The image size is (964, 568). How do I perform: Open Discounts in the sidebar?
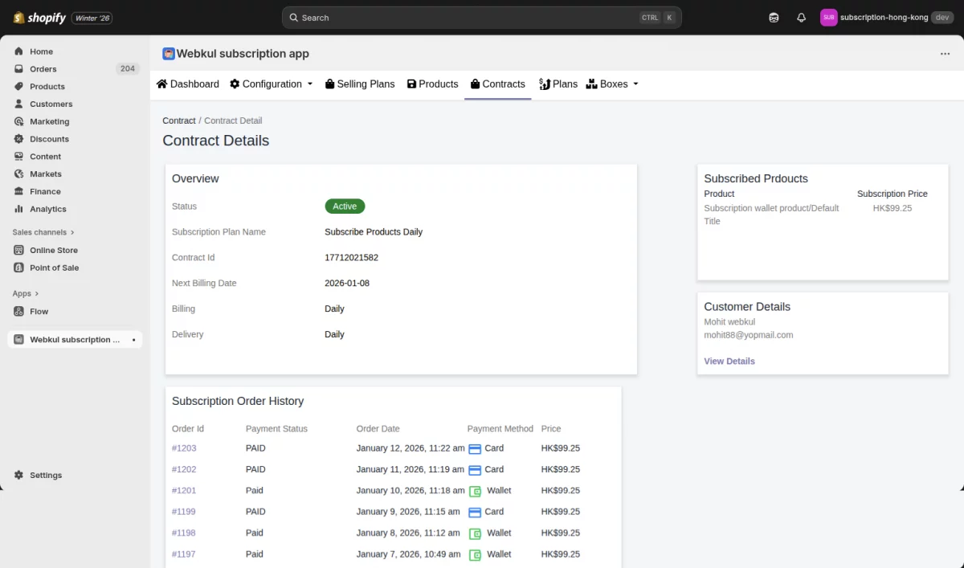[x=49, y=139]
